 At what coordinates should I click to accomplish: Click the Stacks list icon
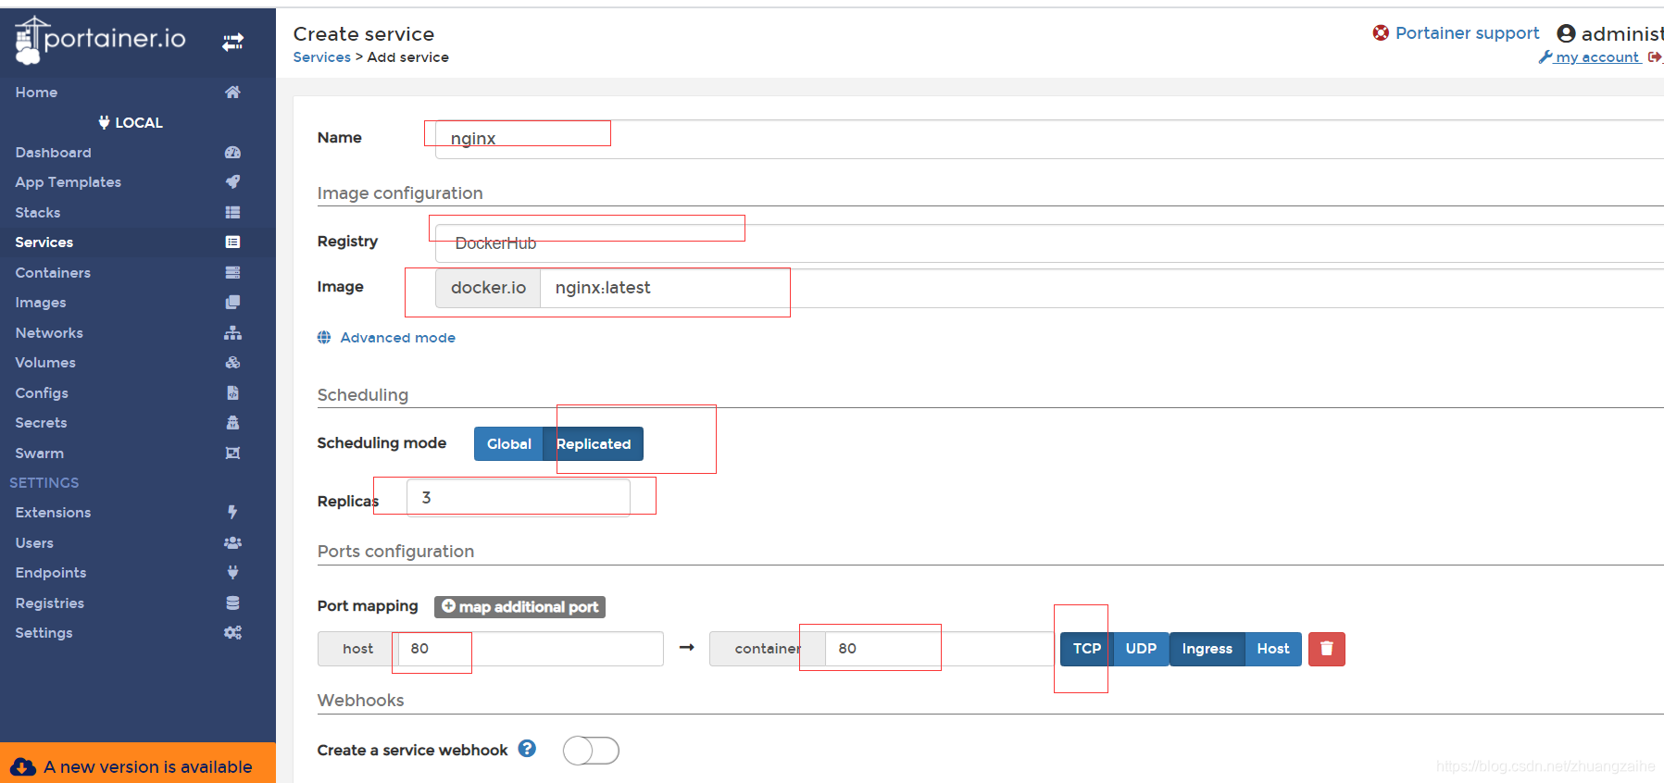(x=232, y=212)
